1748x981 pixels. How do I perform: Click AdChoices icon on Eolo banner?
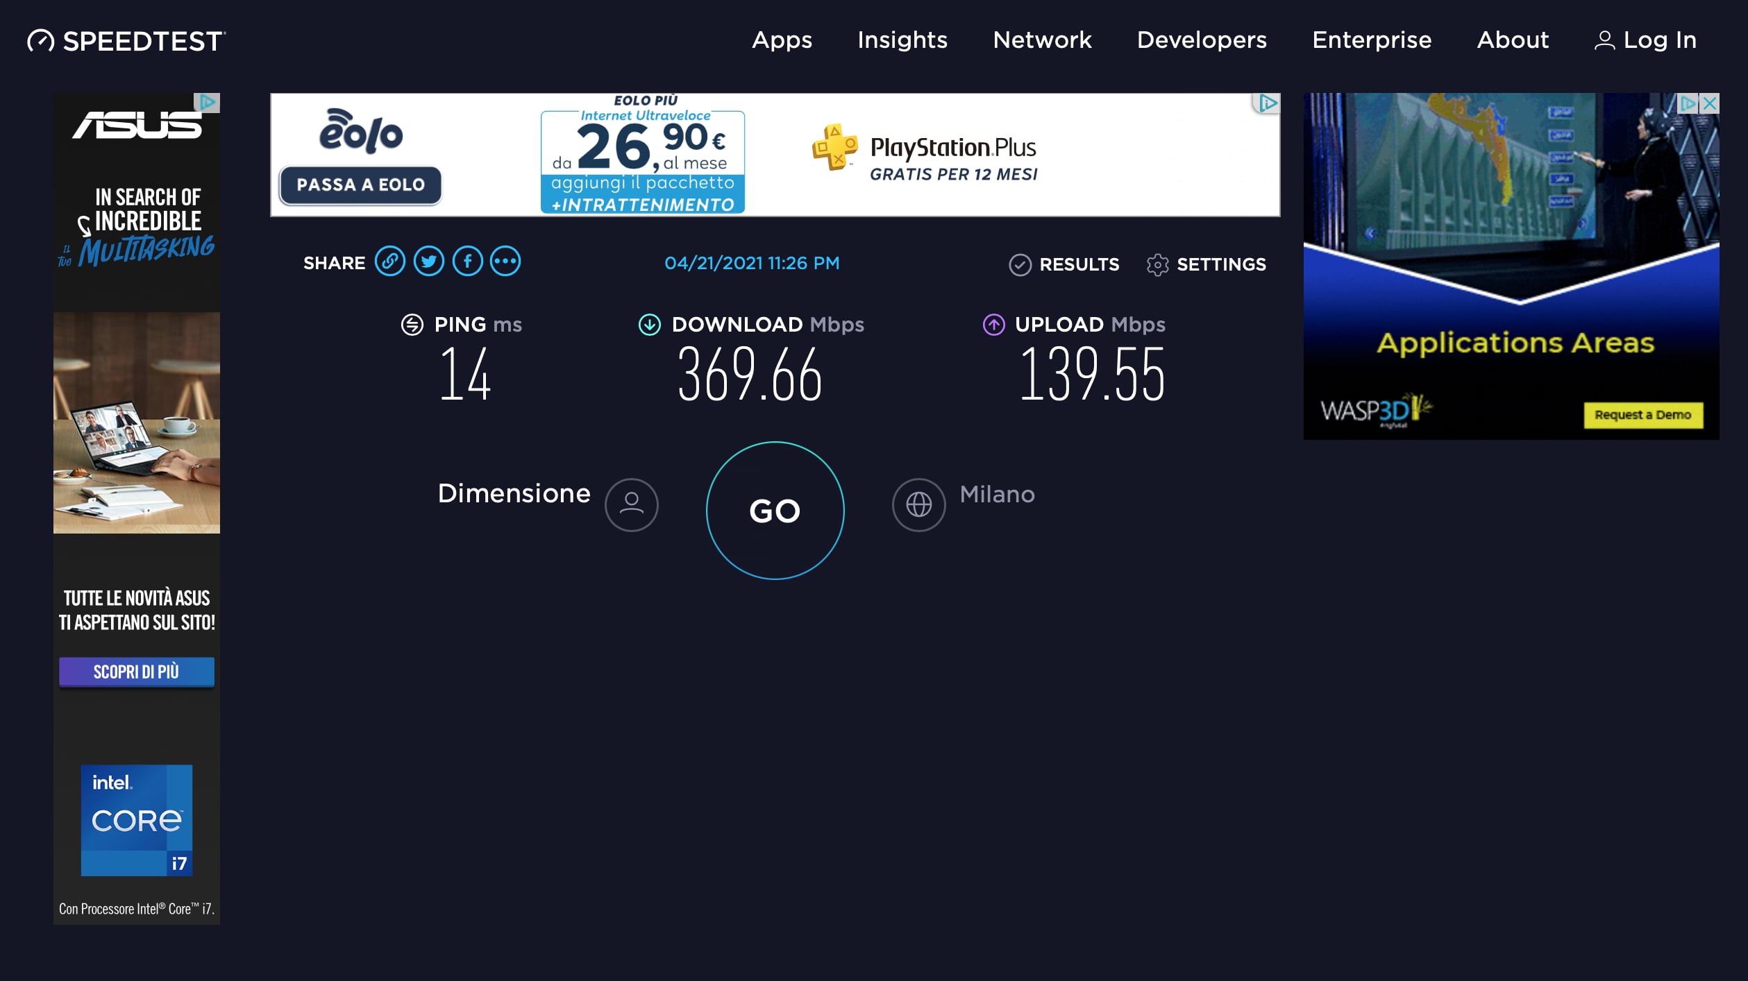[1268, 103]
